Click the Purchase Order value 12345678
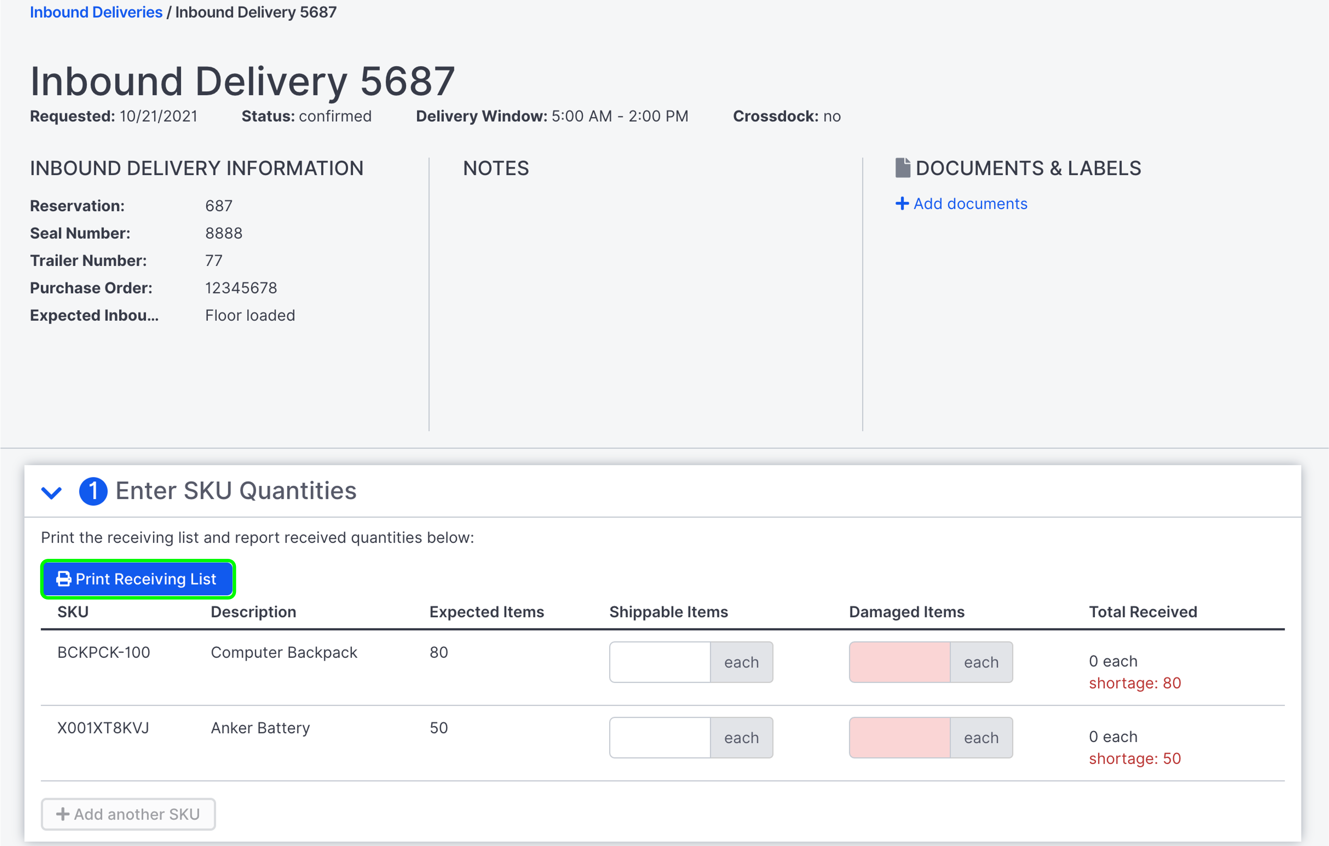This screenshot has width=1329, height=846. coord(241,287)
